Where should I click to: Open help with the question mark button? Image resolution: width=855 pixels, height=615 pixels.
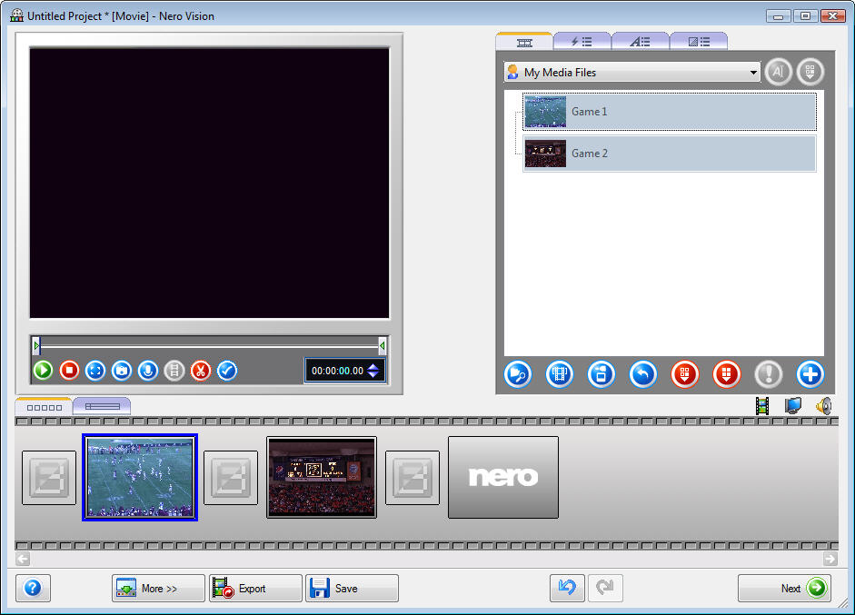[34, 589]
